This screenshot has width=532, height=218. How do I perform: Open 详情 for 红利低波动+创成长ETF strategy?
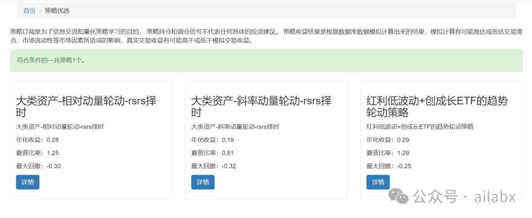tap(378, 182)
